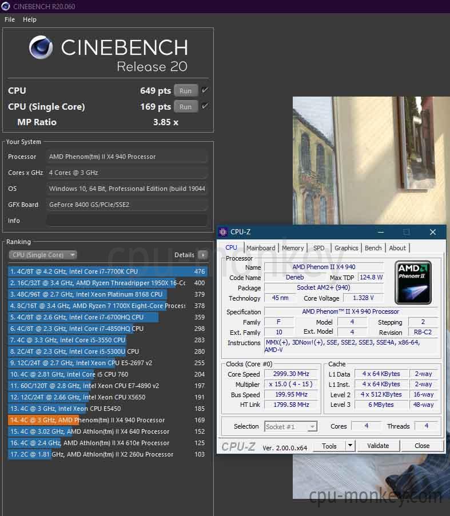Toggle the checkbox next to CPU Run
The width and height of the screenshot is (450, 516).
pos(205,90)
